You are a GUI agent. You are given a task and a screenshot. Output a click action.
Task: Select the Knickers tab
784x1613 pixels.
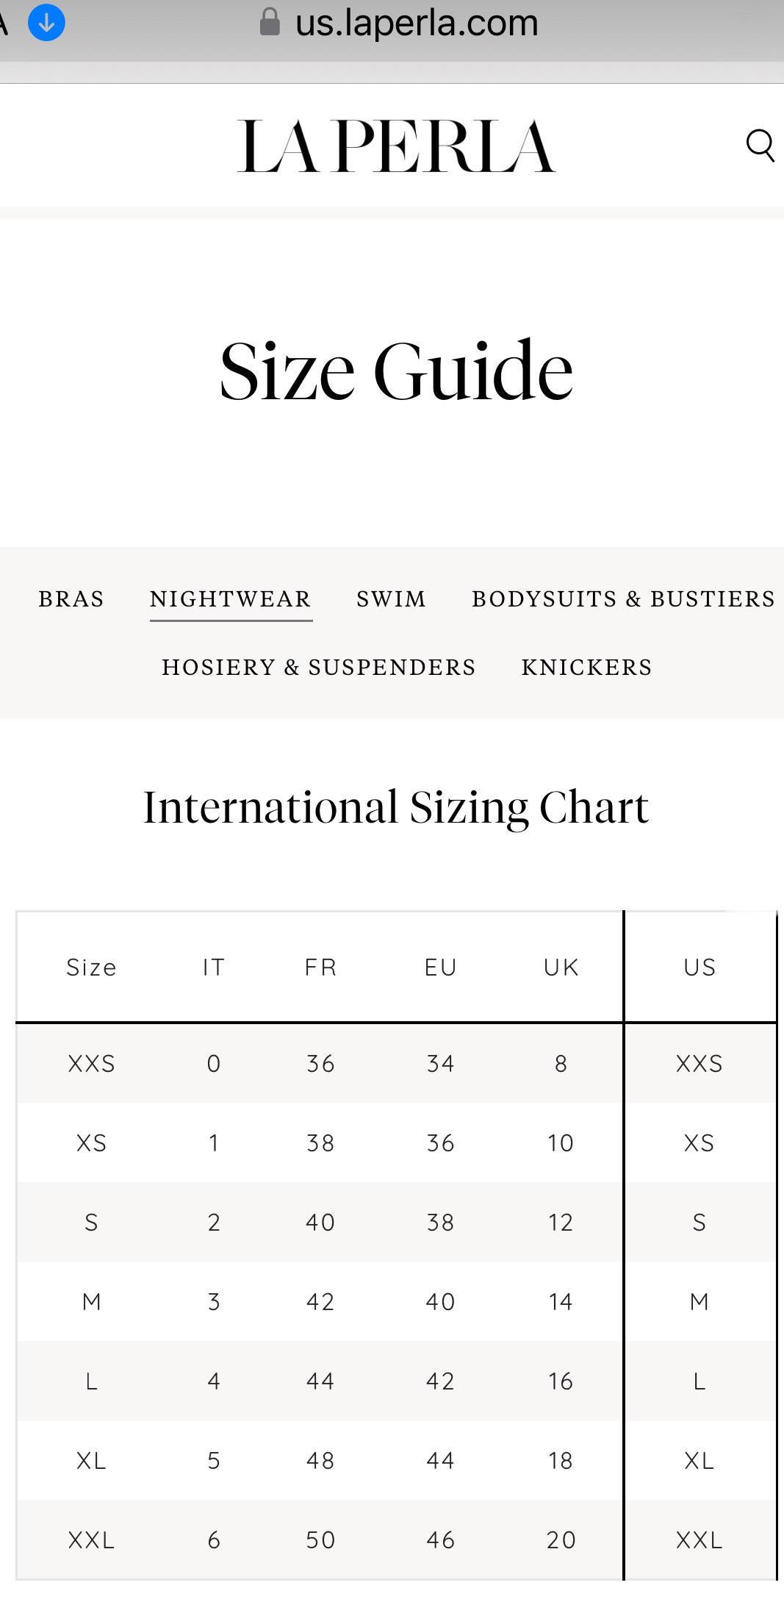point(587,668)
